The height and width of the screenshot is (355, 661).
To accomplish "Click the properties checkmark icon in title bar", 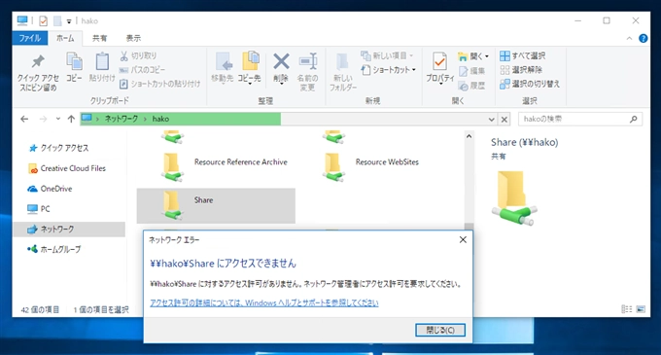I will click(43, 20).
